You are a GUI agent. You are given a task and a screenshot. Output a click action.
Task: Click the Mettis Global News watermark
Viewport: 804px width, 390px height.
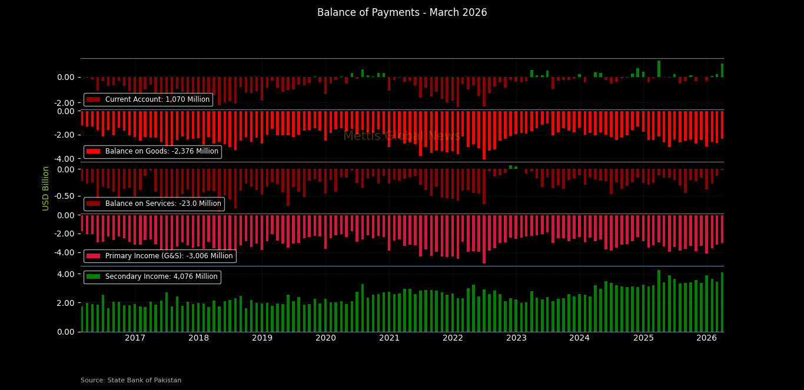402,136
